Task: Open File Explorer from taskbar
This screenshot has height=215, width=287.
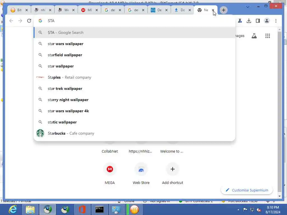Action: [x=30, y=209]
